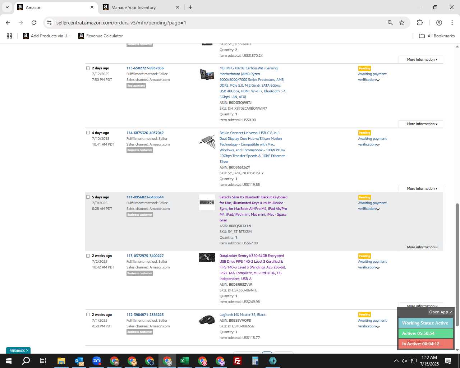Open File Explorer from the taskbar
Viewport: 460px width, 368px height.
point(61,361)
